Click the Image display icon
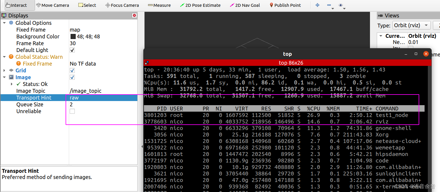 point(11,77)
